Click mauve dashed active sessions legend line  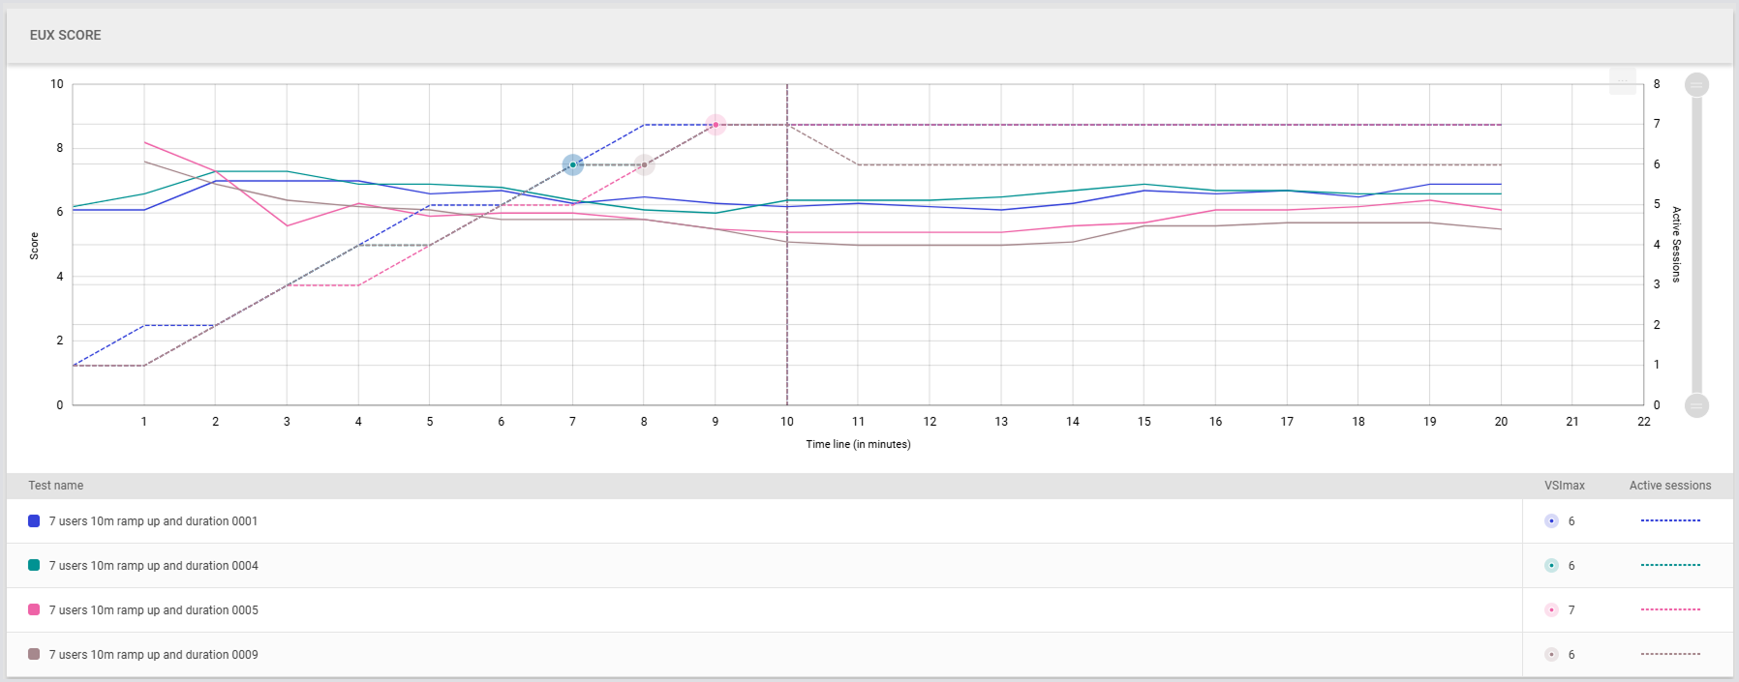click(x=1670, y=655)
